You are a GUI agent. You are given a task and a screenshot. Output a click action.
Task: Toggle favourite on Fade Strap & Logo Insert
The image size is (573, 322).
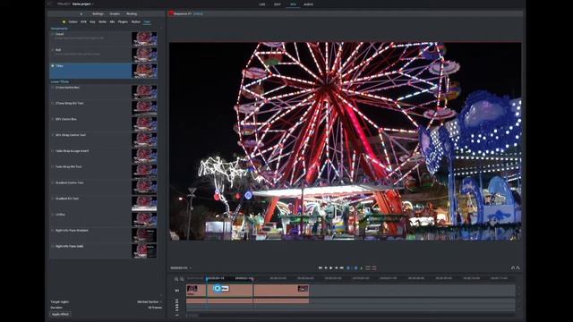click(x=53, y=151)
